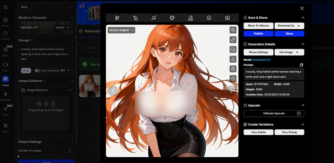The width and height of the screenshot is (334, 163).
Task: Click the image reference drop zone
Action: [x=46, y=113]
